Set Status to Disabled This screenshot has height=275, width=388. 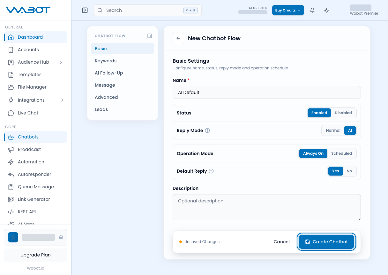tap(343, 113)
